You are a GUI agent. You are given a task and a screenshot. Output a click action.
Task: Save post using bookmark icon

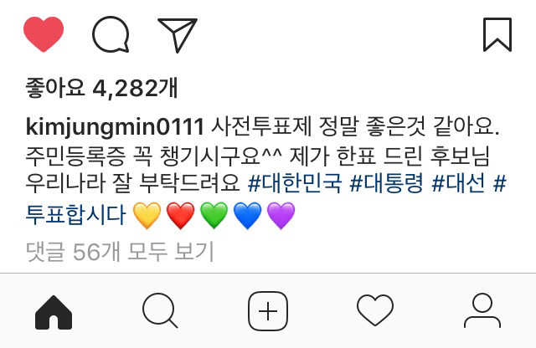pos(497,34)
